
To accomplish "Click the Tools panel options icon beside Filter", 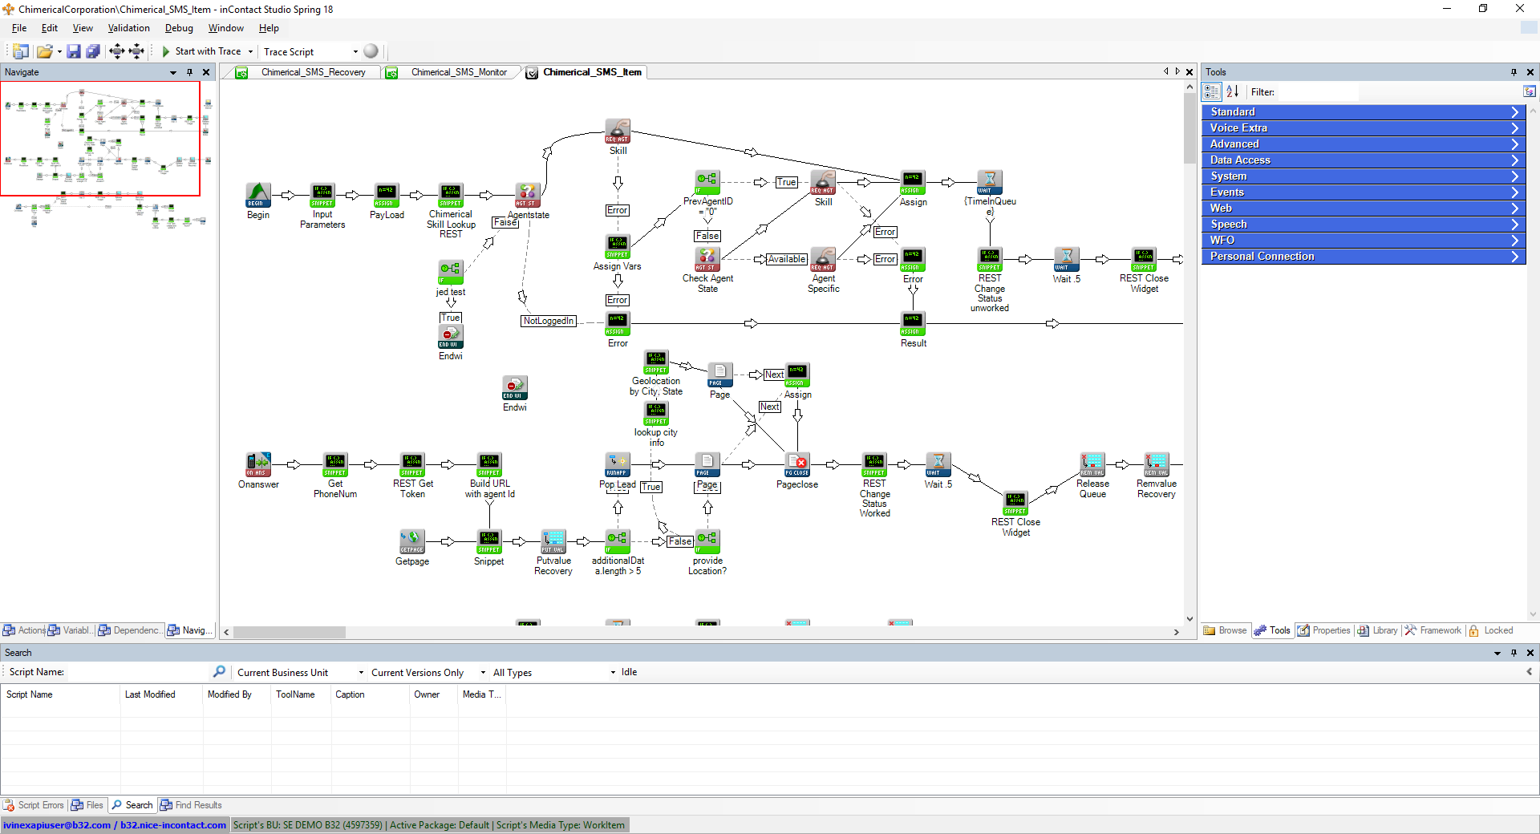I will coord(1529,91).
